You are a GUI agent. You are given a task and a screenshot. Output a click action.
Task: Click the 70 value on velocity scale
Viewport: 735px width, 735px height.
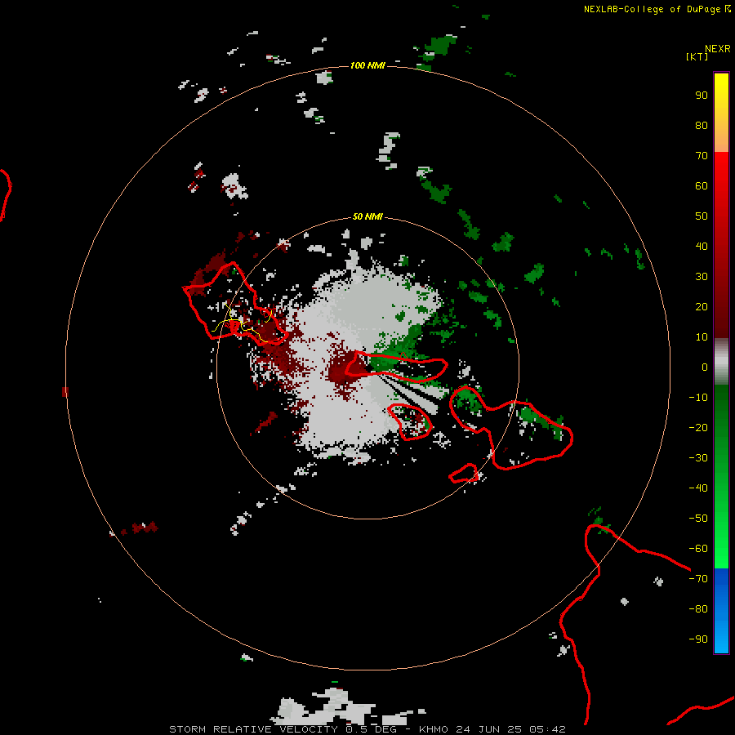point(702,156)
